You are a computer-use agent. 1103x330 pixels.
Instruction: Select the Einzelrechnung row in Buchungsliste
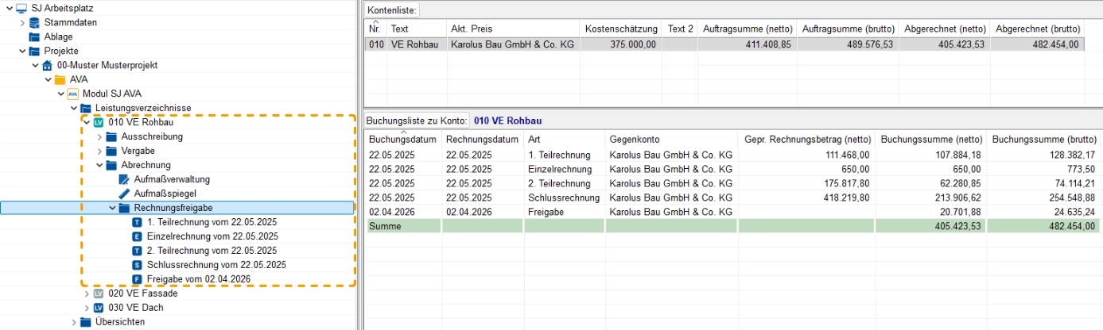pos(732,169)
